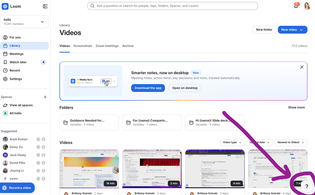Open the user profile avatar
This screenshot has height=195, width=315.
(307, 6)
